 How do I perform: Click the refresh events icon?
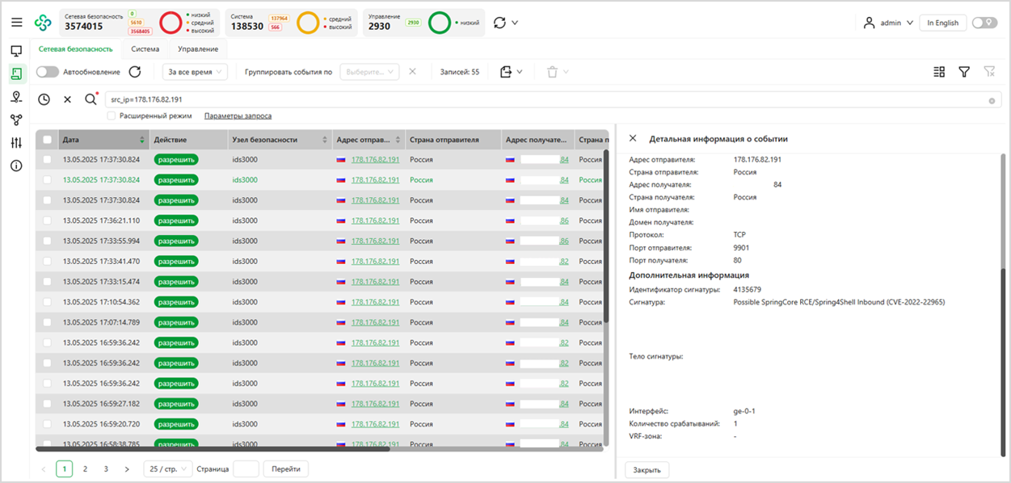tap(135, 72)
